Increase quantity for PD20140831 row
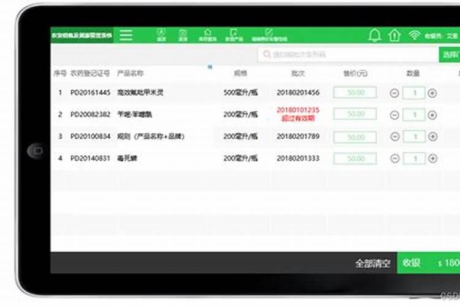460x307 pixels. coord(433,158)
